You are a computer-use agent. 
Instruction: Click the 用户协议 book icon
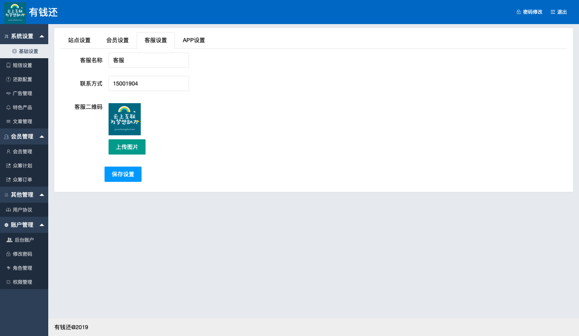pyautogui.click(x=8, y=210)
